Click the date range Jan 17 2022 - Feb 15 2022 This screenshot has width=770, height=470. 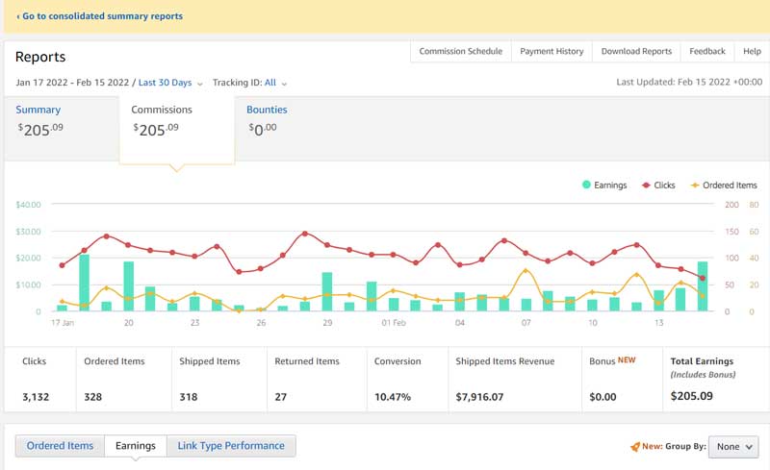pos(72,83)
